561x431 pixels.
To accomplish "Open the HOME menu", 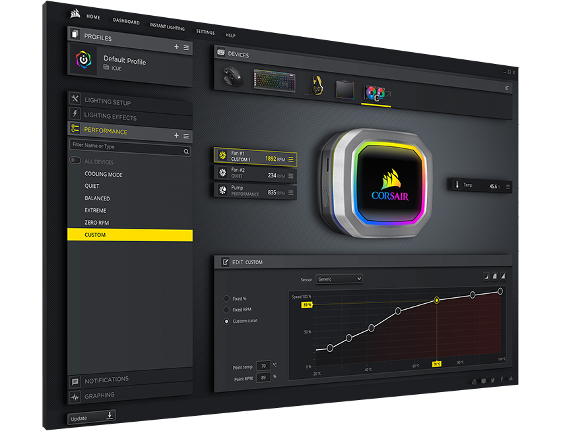I will 93,16.
